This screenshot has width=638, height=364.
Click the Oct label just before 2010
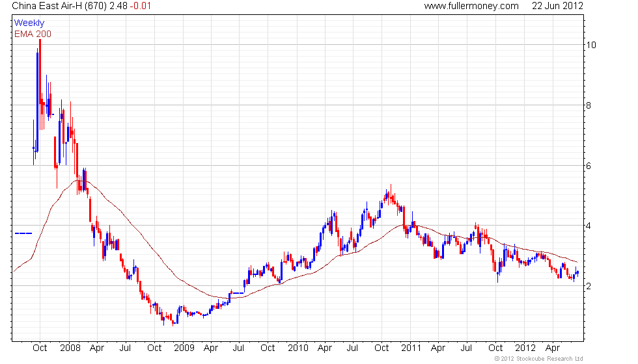(x=268, y=348)
